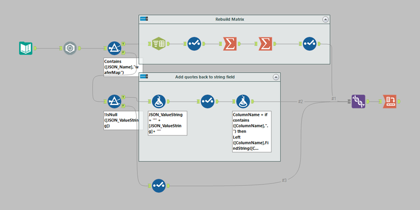Collapse the Add quotes back to string field container
The height and width of the screenshot is (210, 420).
coord(276,77)
